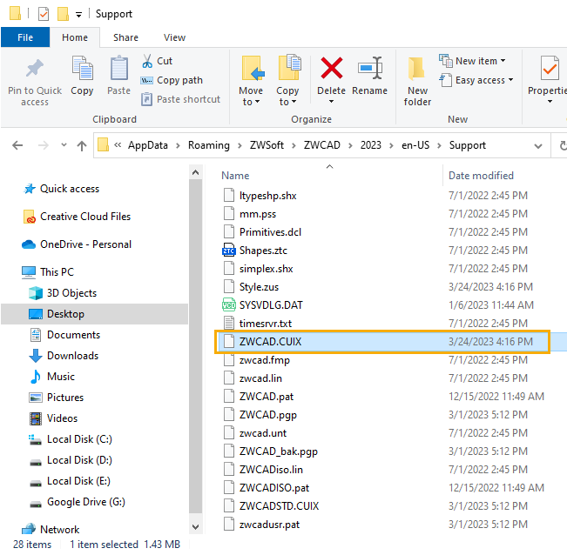Click Roaming in the address path
This screenshot has height=555, width=567.
click(209, 145)
